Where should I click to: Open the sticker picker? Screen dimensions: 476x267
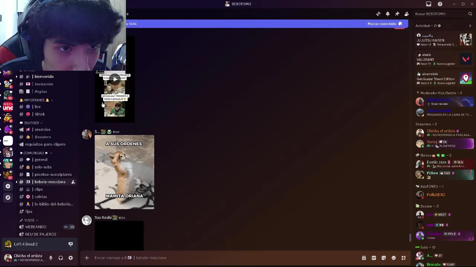click(384, 258)
